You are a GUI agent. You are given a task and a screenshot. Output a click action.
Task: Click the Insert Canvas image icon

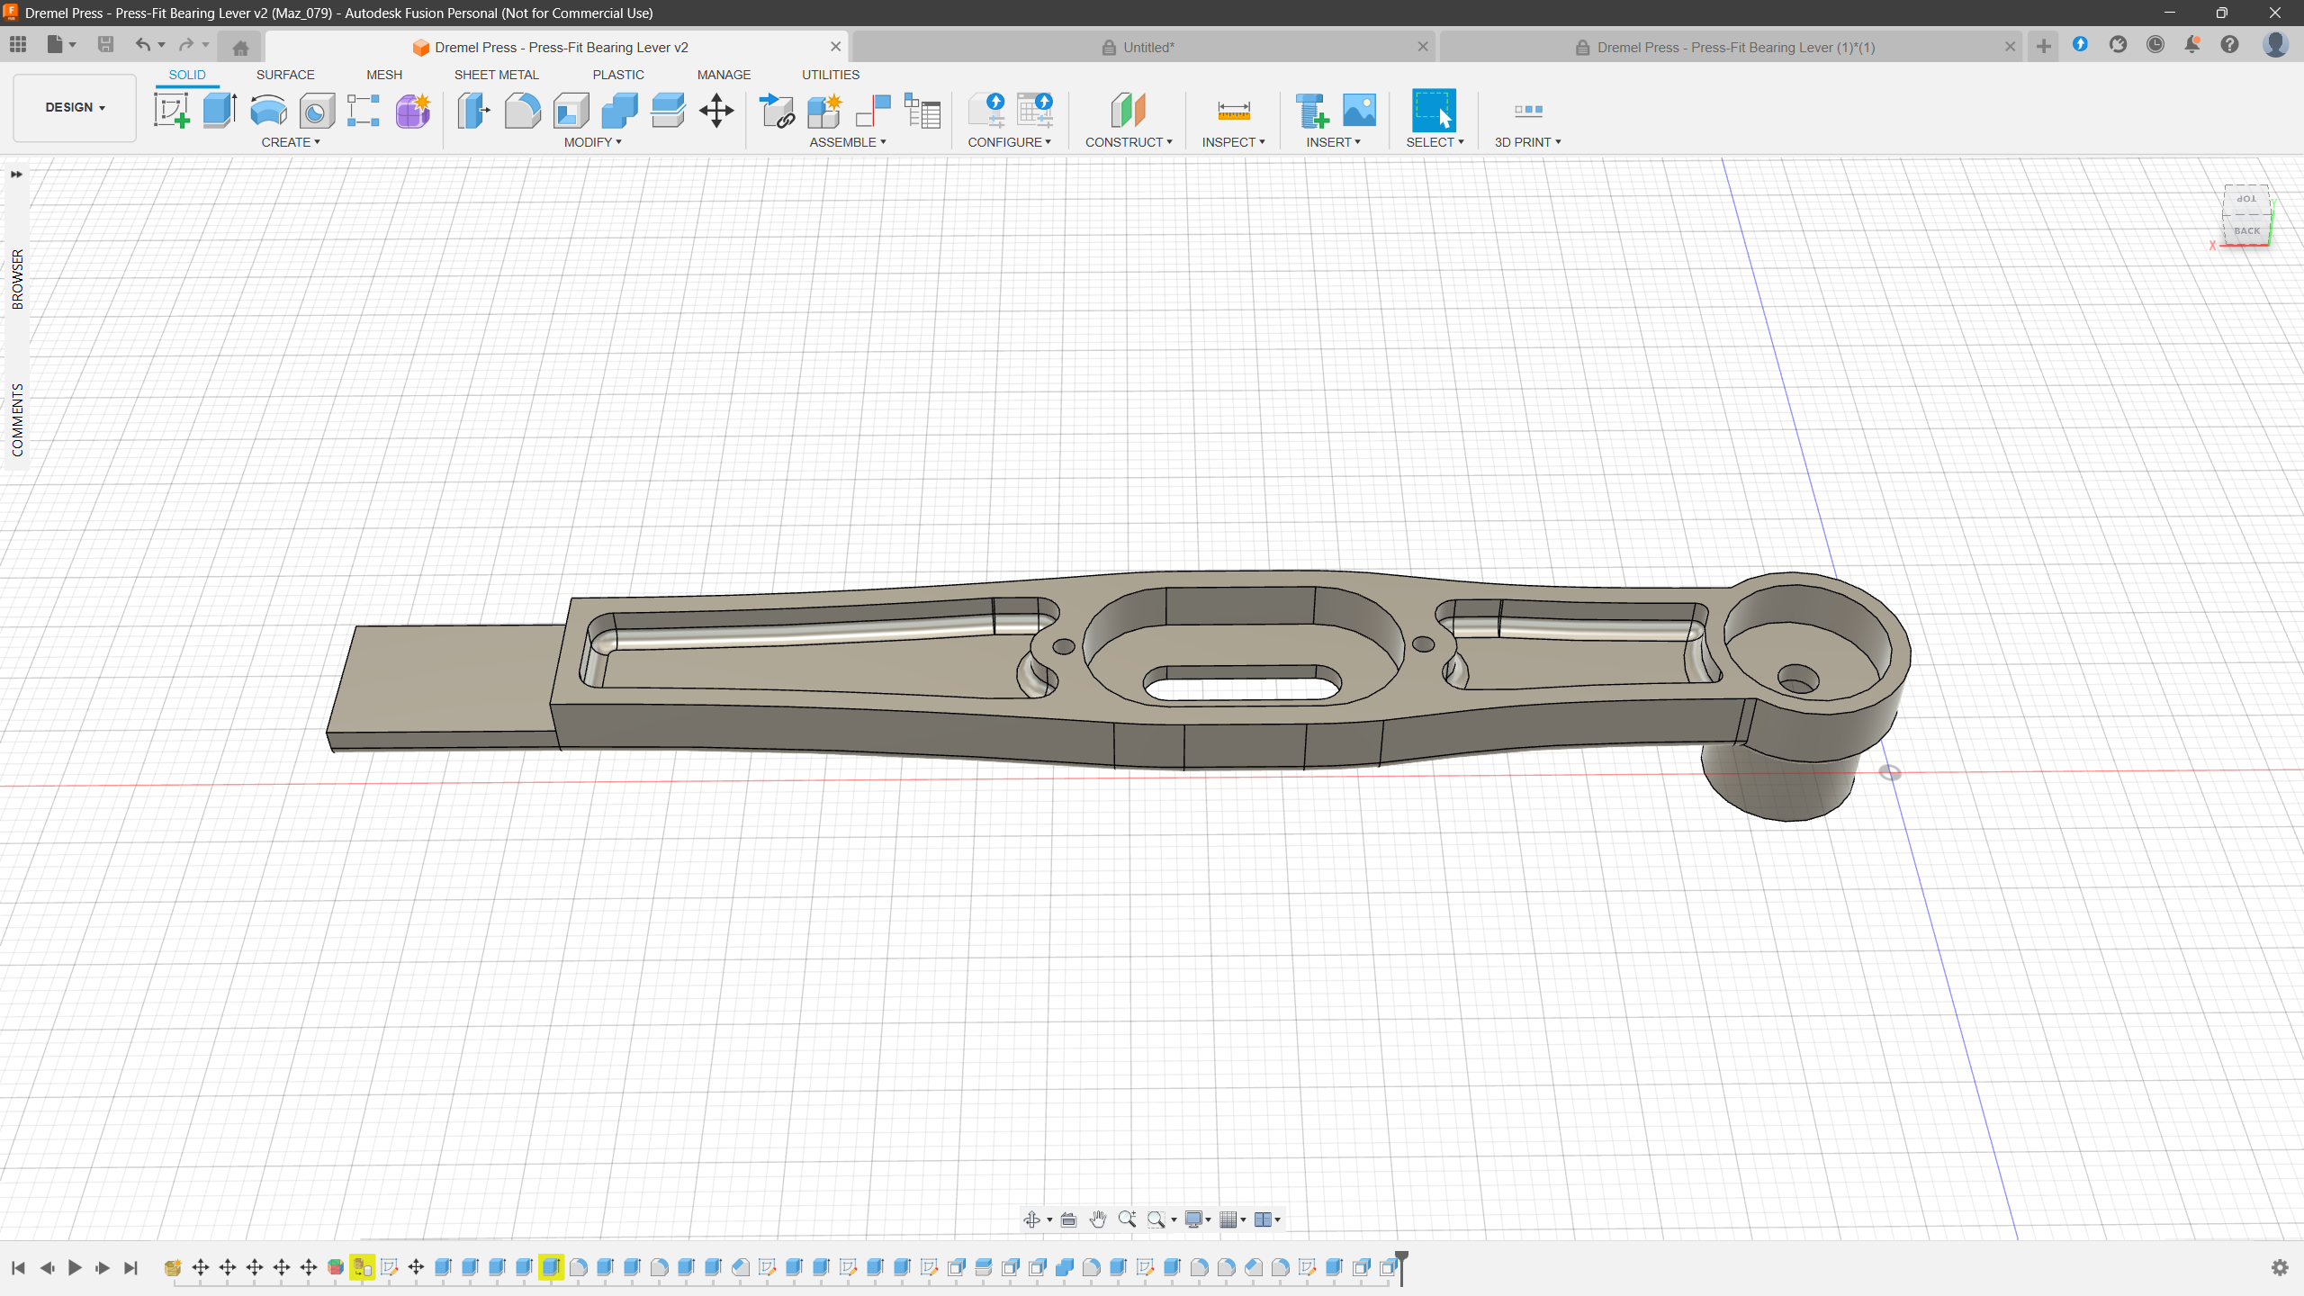point(1359,111)
